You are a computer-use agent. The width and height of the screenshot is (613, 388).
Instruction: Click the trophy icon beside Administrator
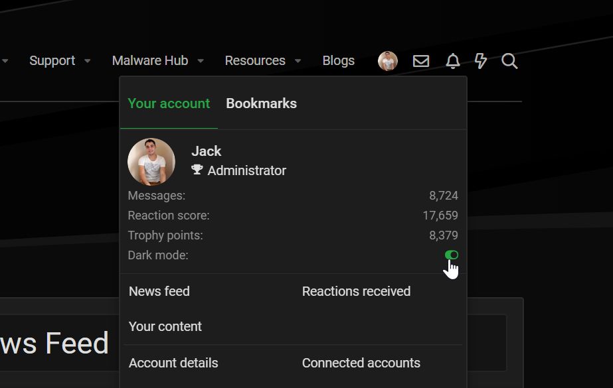(197, 170)
